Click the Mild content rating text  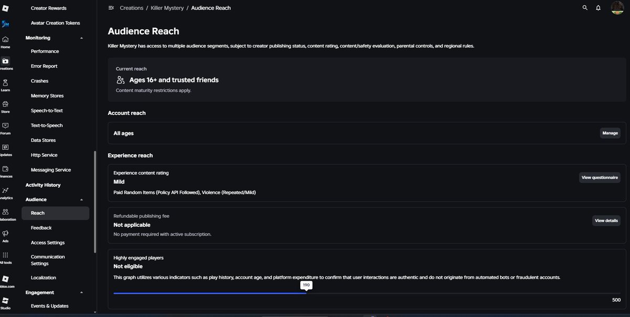point(119,182)
